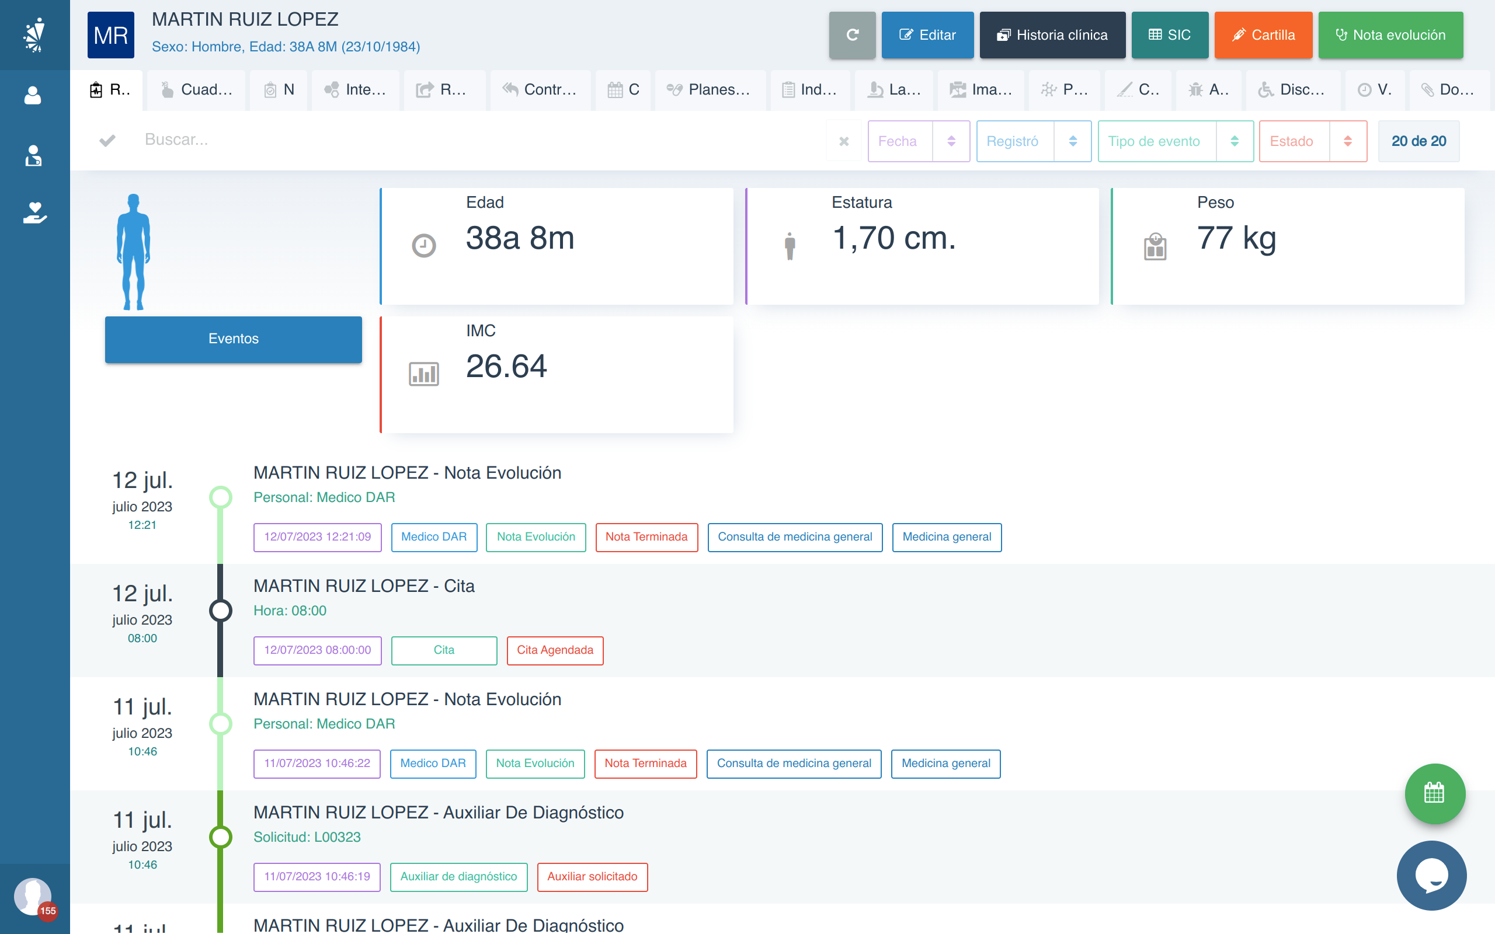Click the 20 de 20 counter
This screenshot has height=934, width=1495.
point(1418,141)
